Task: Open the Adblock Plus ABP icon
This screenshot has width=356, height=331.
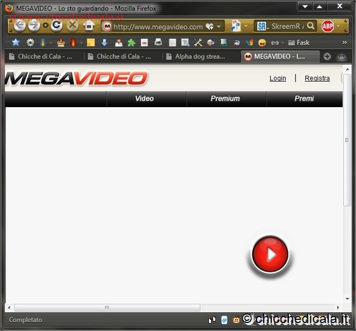Action: [327, 26]
